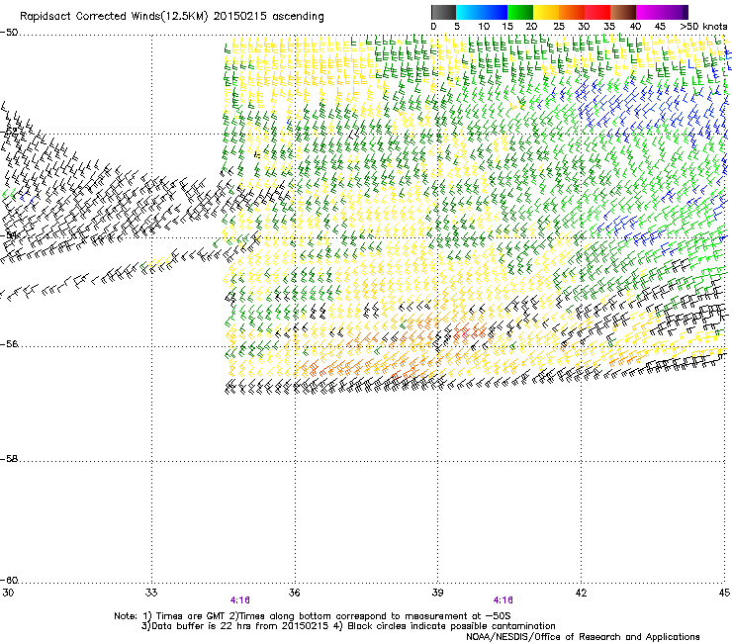Click the blue 10-15 knots legend swatch
732x643 pixels.
pos(495,12)
